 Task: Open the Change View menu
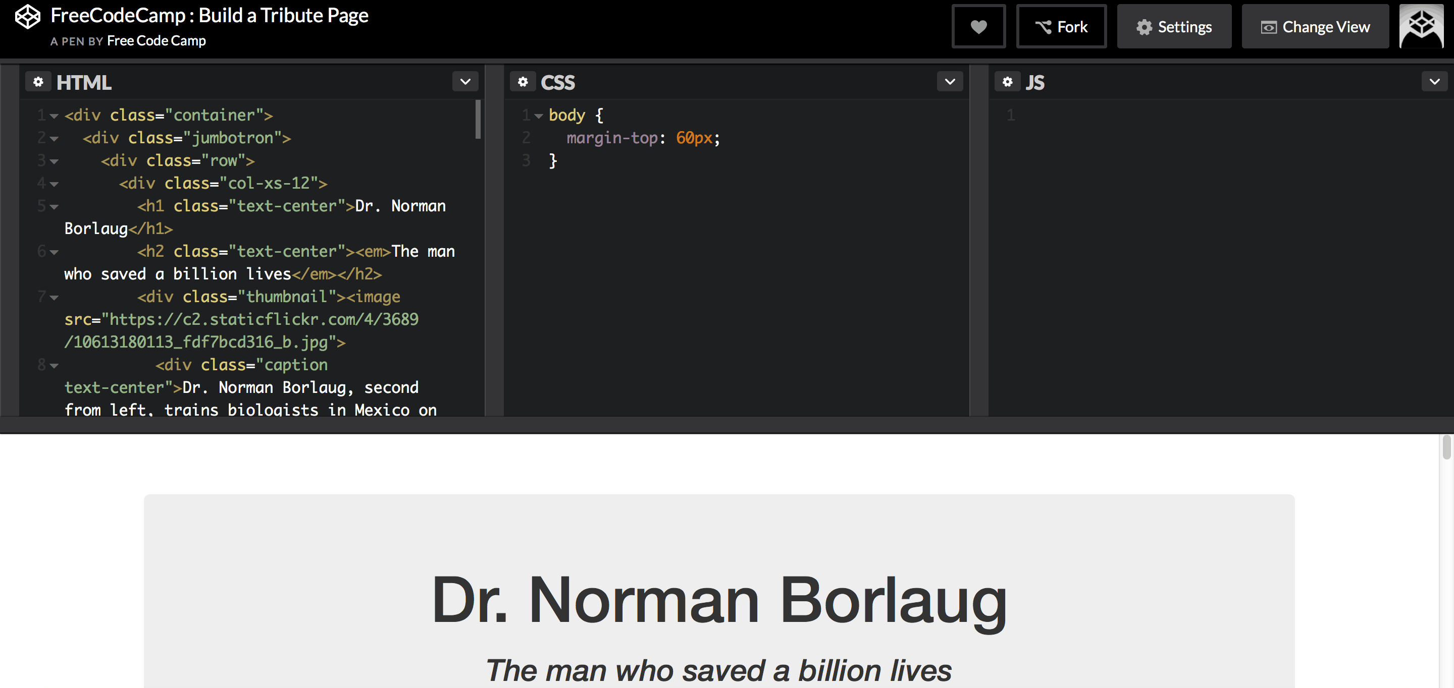coord(1315,27)
